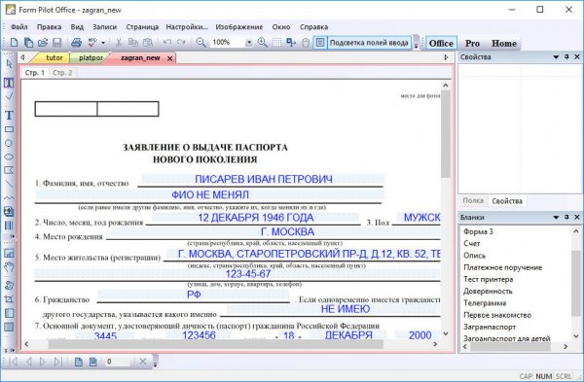Open the Файл menu

tap(19, 27)
